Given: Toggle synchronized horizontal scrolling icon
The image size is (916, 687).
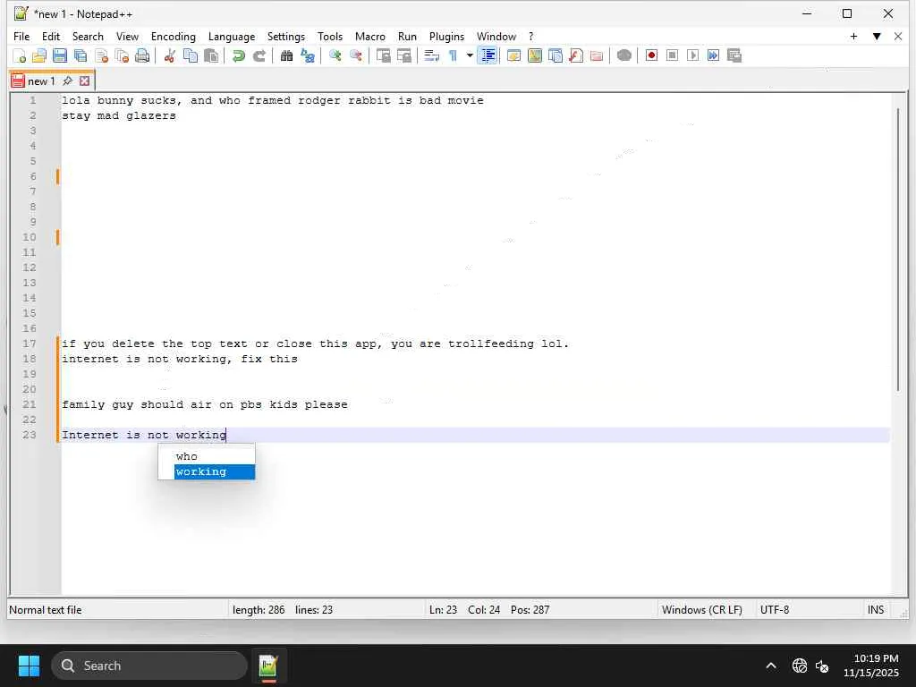Looking at the screenshot, I should point(403,55).
